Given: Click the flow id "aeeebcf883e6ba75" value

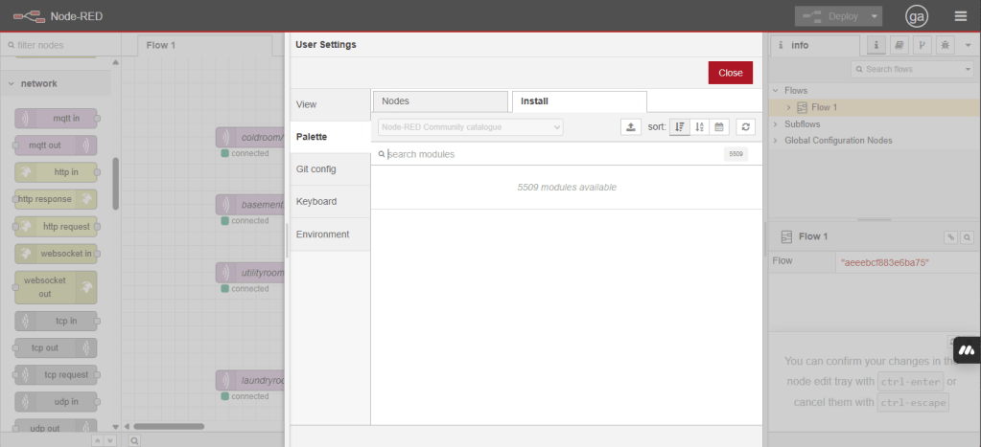Looking at the screenshot, I should (885, 263).
